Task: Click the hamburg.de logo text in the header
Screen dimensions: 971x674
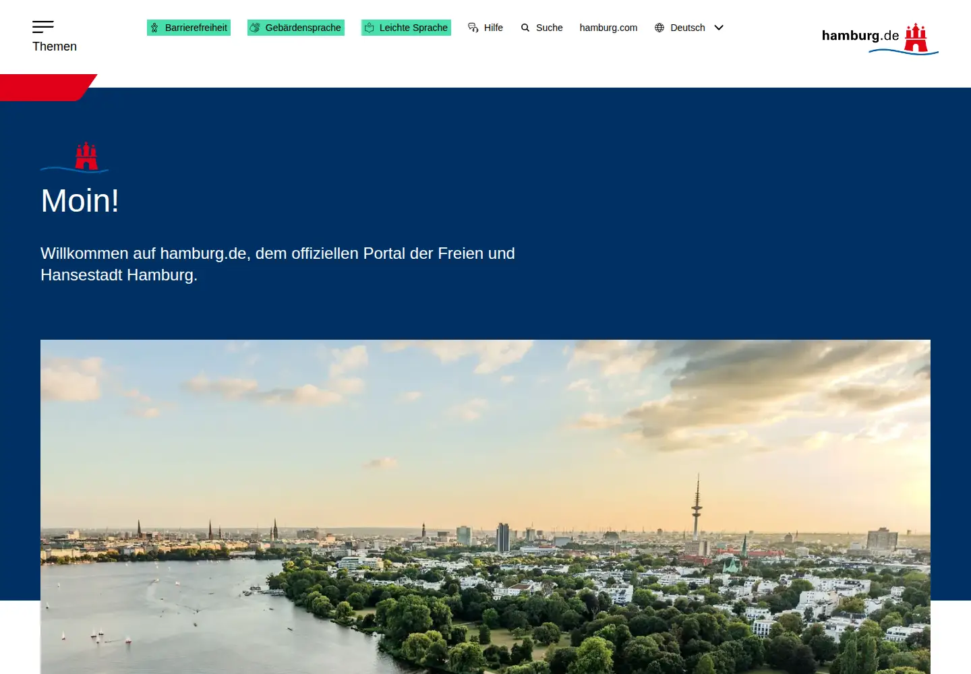Action: (x=860, y=36)
